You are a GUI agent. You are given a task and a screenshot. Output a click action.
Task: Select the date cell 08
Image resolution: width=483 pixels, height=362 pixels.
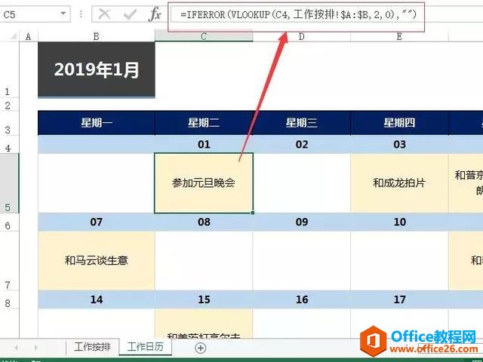[x=204, y=222]
